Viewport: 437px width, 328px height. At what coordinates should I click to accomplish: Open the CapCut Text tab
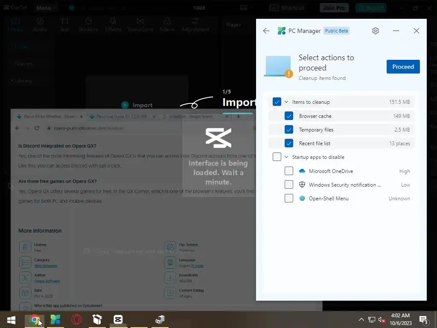64,24
